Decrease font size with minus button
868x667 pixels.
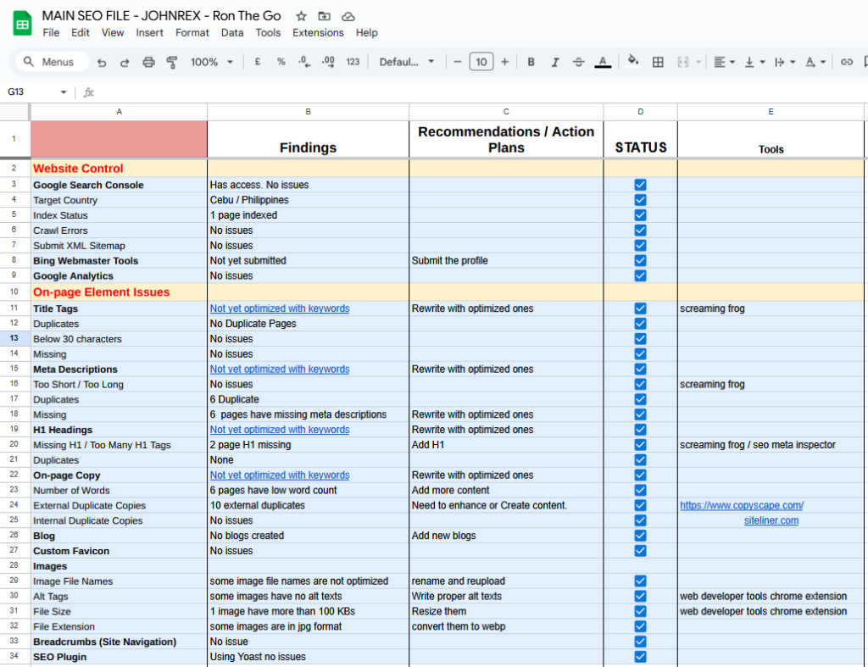(x=457, y=62)
